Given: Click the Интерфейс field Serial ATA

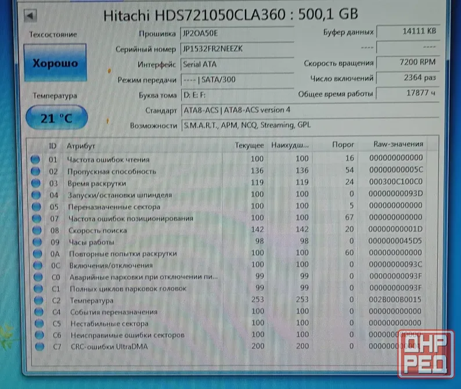Looking at the screenshot, I should (x=237, y=64).
